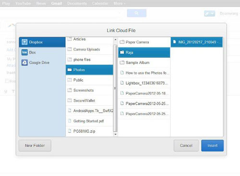Open News in the Google bar
This screenshot has width=240, height=176.
tap(41, 3)
